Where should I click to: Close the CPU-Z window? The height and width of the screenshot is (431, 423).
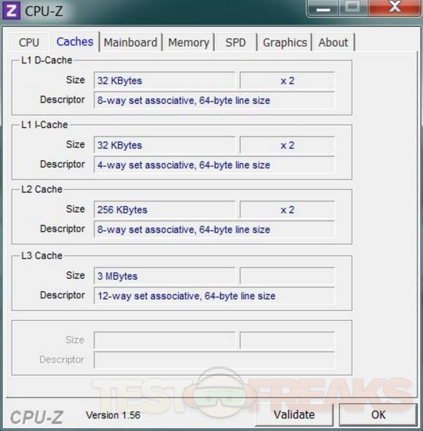coord(395,8)
